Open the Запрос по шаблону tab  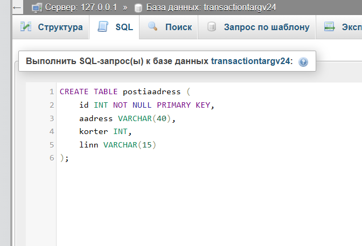(257, 27)
